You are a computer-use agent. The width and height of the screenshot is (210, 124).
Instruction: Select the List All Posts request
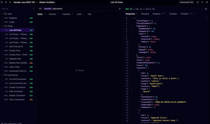[17, 30]
